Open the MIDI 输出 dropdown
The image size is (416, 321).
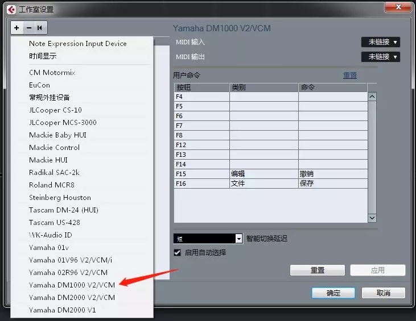380,57
